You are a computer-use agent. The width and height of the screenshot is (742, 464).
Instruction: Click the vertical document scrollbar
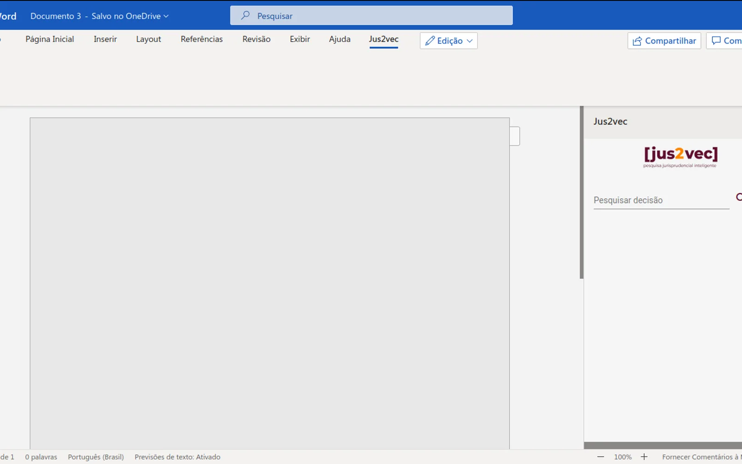tap(582, 193)
